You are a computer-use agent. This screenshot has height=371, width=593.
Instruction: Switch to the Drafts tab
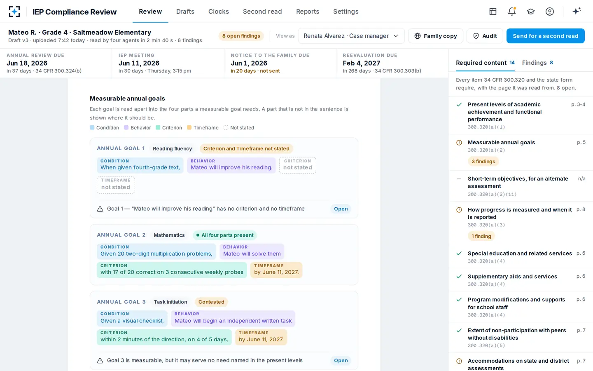[x=185, y=12]
